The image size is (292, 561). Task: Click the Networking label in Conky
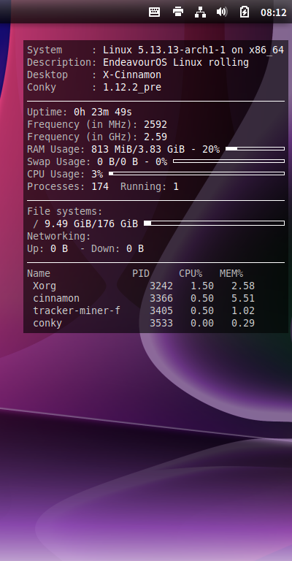(59, 237)
